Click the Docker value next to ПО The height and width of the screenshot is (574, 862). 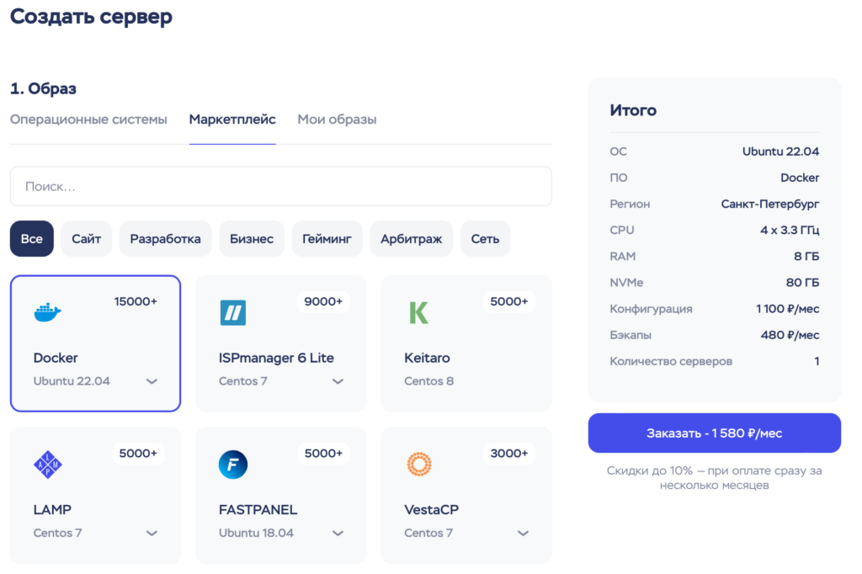coord(800,178)
